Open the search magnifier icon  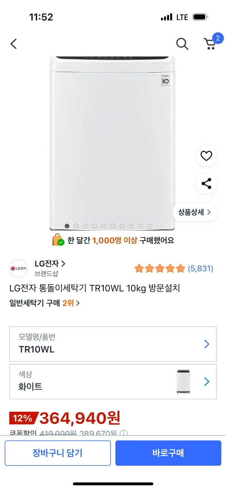tap(182, 44)
